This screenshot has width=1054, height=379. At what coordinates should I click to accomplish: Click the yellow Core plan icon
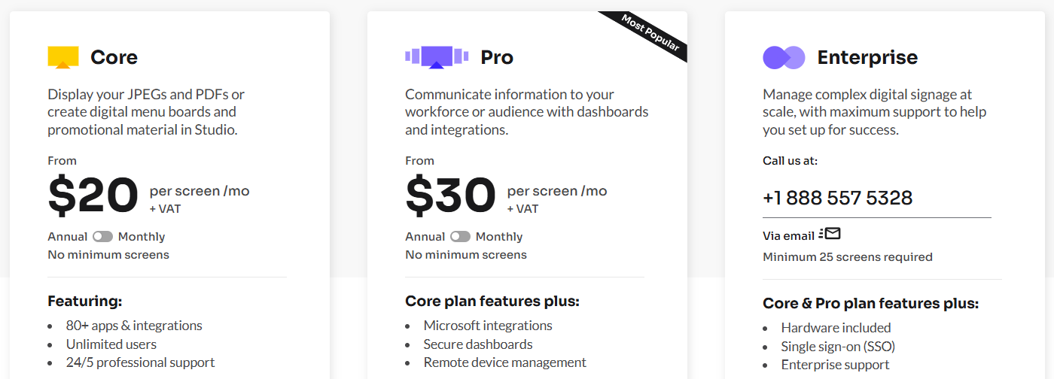63,57
